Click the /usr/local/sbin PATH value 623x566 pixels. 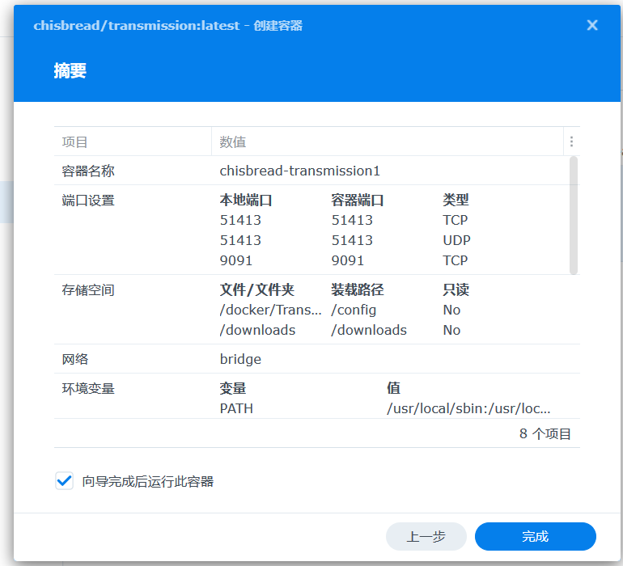coord(468,408)
